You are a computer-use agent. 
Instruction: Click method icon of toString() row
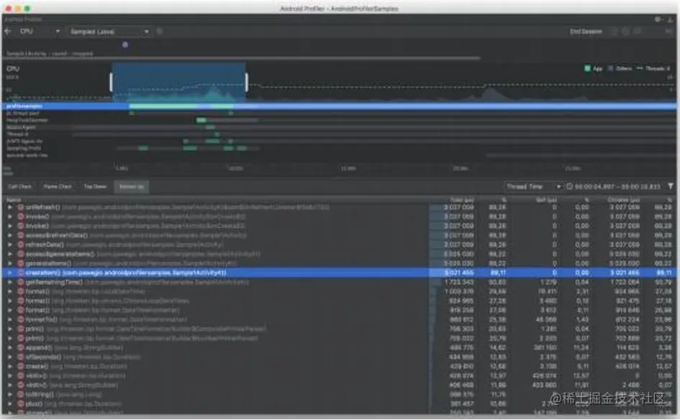[x=20, y=394]
